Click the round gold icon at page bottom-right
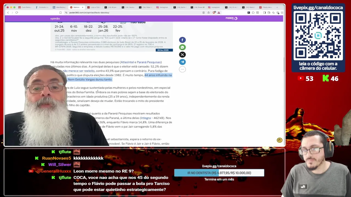 [x=279, y=140]
